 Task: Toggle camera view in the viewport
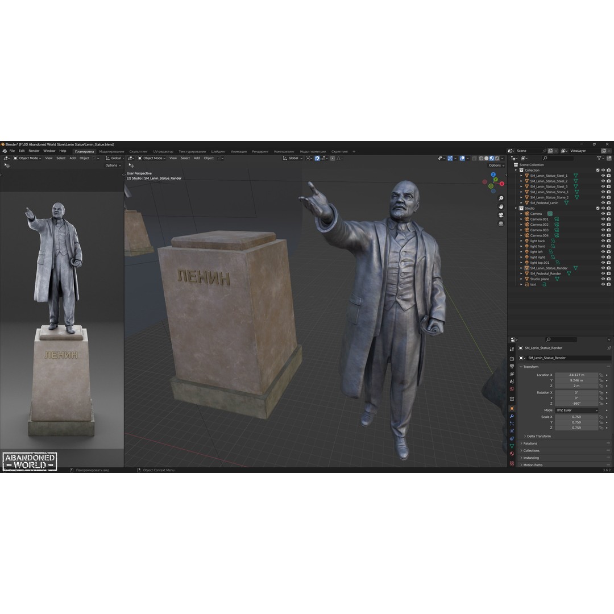point(501,215)
